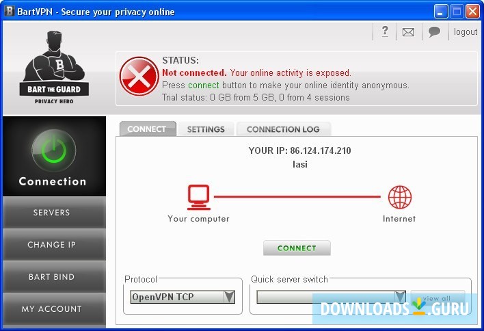Click the red Your computer icon

pos(198,198)
